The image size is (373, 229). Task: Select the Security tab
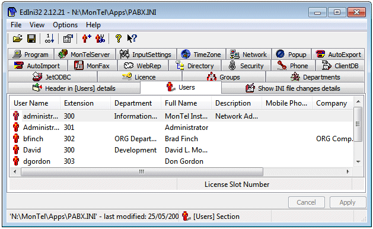point(246,65)
